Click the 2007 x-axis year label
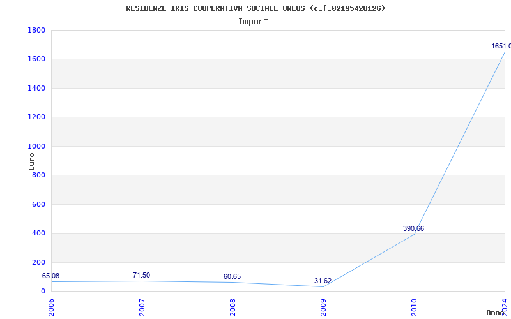 [142, 308]
